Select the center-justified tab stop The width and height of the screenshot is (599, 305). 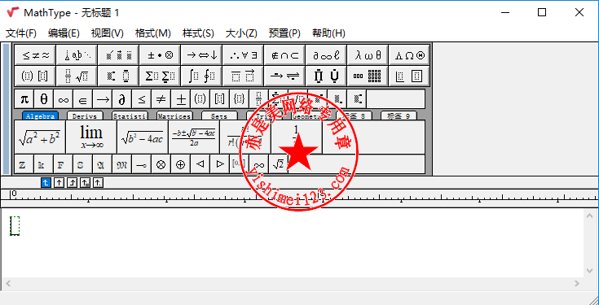coord(59,183)
